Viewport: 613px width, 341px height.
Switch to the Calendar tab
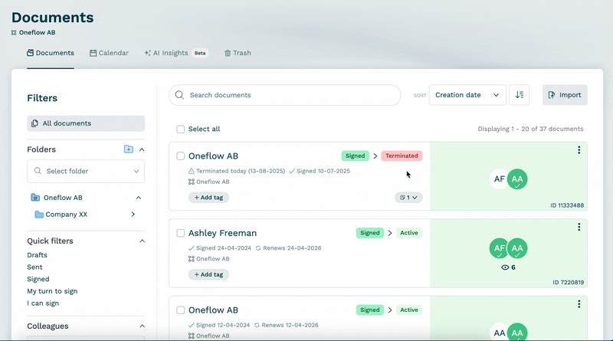[x=109, y=53]
